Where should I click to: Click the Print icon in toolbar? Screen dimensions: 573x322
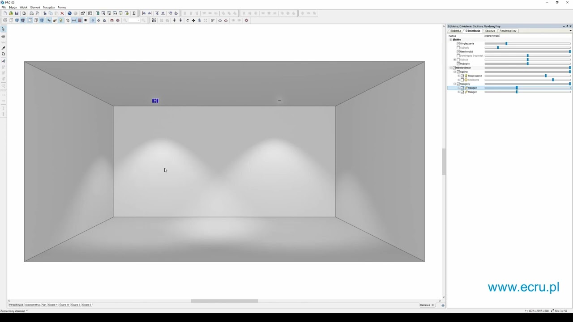click(x=31, y=13)
